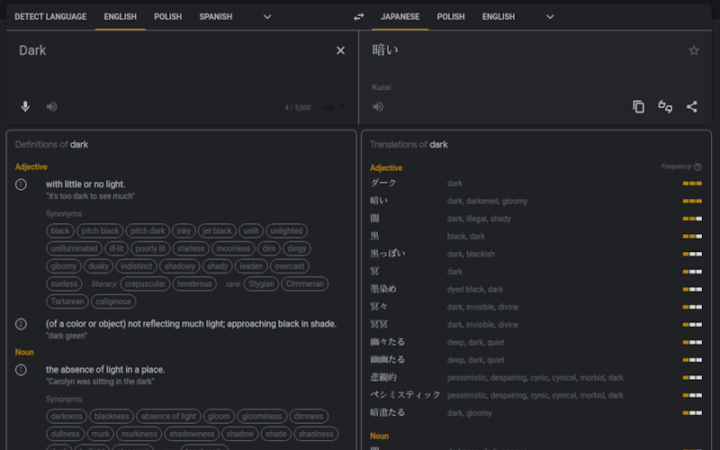This screenshot has width=720, height=450.
Task: Listen to source text Dark
Action: [x=51, y=106]
